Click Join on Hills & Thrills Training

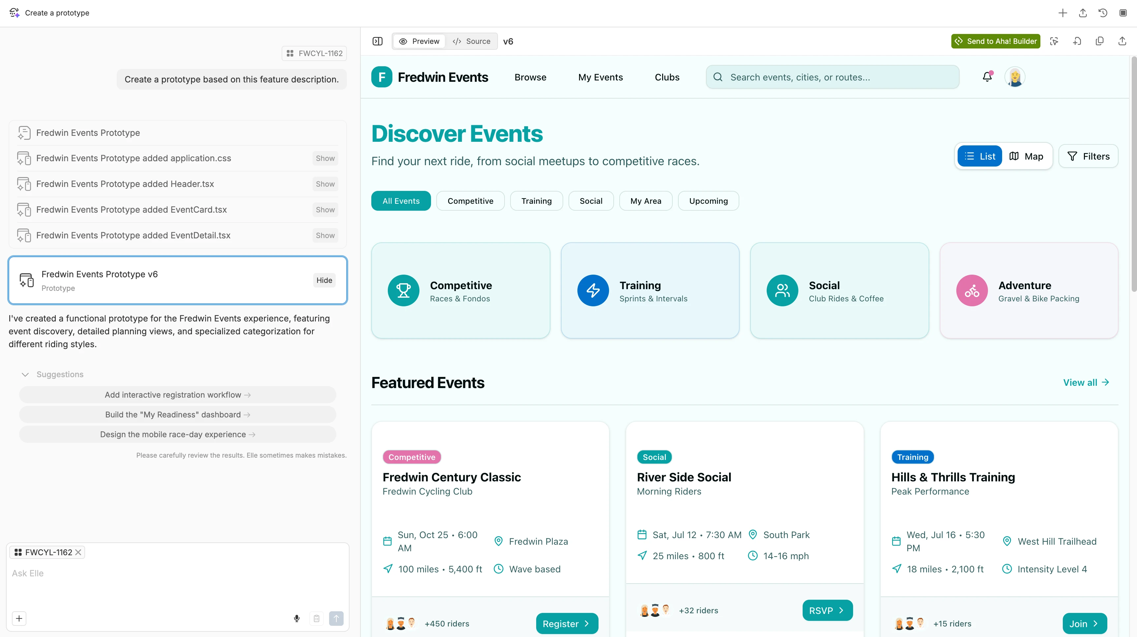[x=1085, y=623]
